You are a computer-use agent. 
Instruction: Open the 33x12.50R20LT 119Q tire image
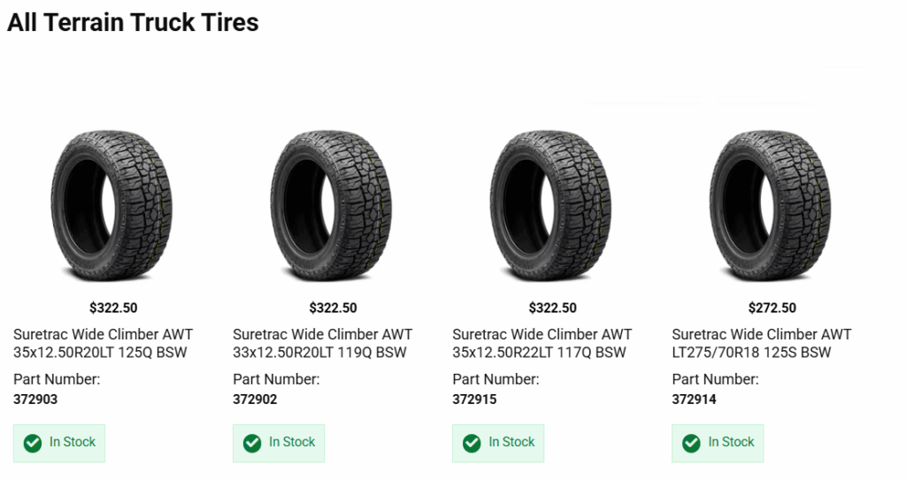click(x=333, y=205)
